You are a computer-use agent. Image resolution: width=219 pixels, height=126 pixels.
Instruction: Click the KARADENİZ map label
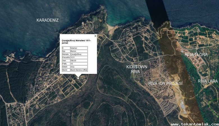[x=47, y=20]
